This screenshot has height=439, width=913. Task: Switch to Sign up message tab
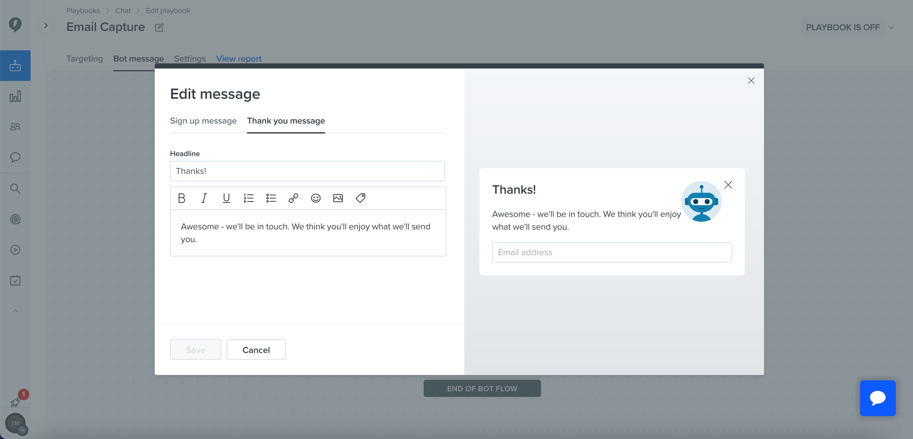tap(203, 121)
